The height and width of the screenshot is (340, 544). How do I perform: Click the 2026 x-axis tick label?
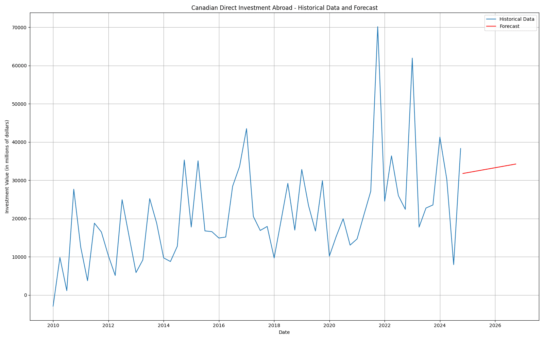[495, 325]
